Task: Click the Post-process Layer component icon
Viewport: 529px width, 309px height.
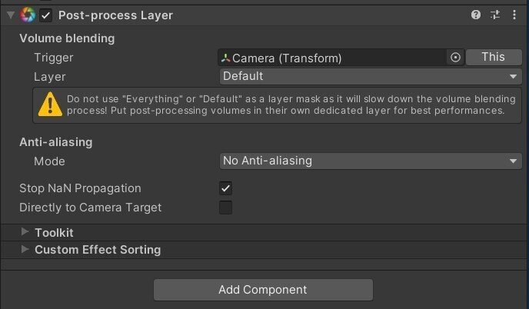Action: tap(28, 15)
